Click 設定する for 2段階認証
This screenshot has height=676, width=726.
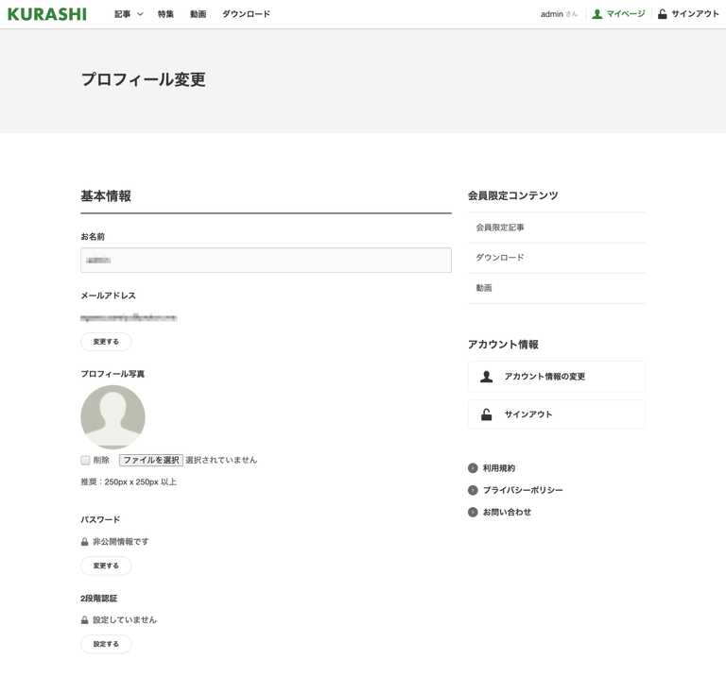coord(106,644)
